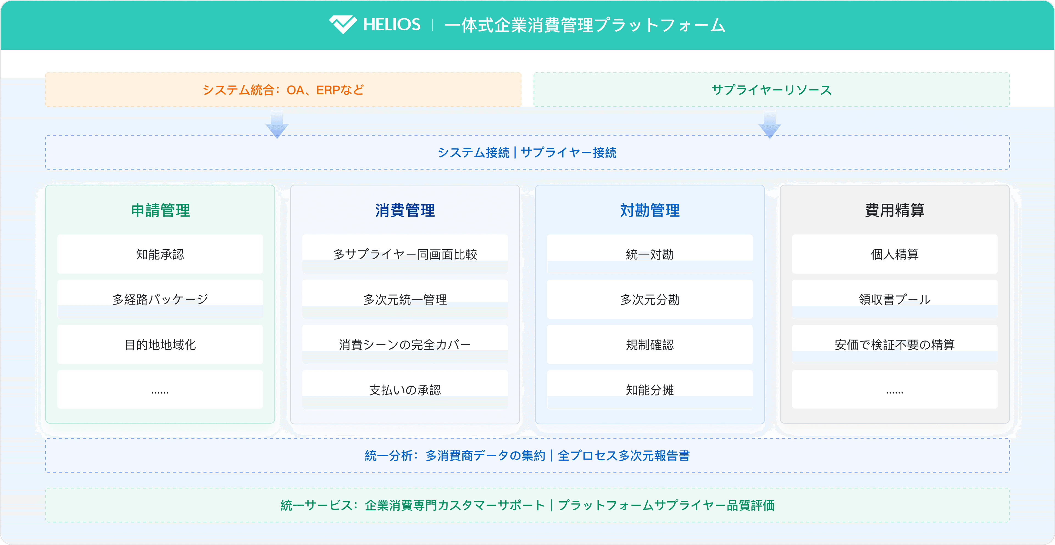The height and width of the screenshot is (545, 1055).
Task: Select the 申請管理 column heading
Action: point(160,210)
